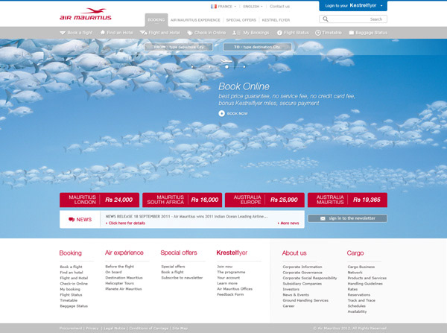Click the Mauritius London Rs 24,000 offer

coord(99,200)
